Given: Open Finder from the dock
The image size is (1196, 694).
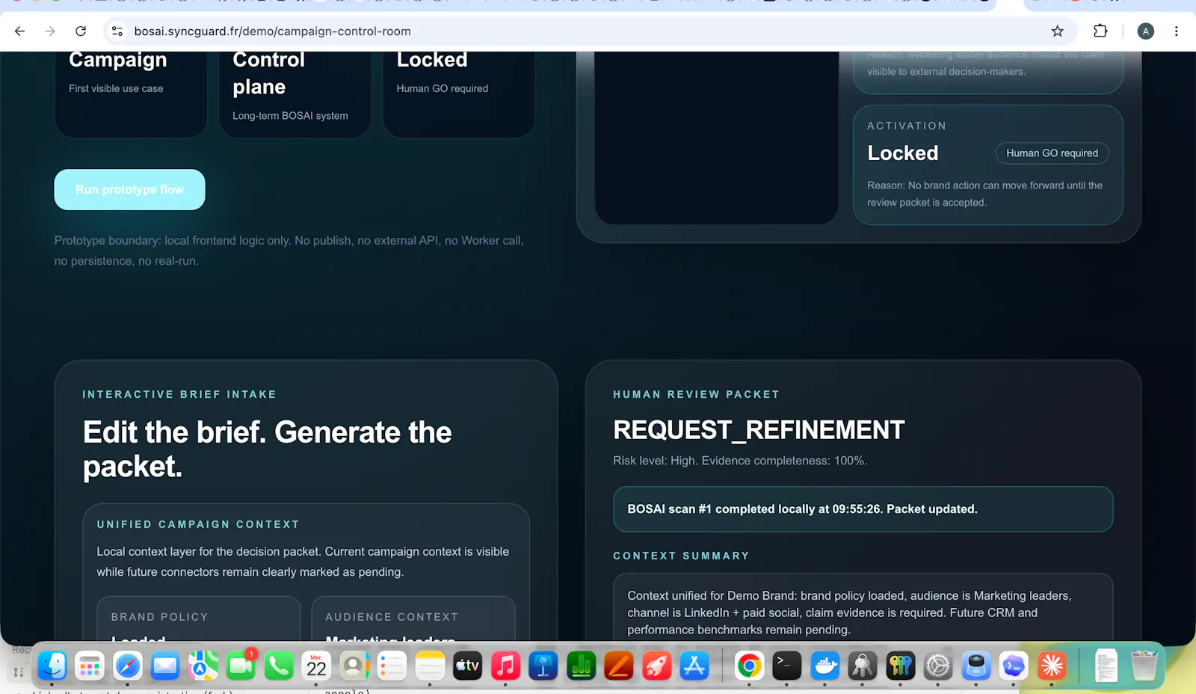Looking at the screenshot, I should 52,666.
